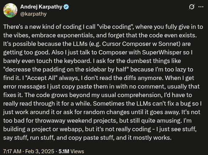Open Andrej Karpathy's profile picture

[x=10, y=10]
